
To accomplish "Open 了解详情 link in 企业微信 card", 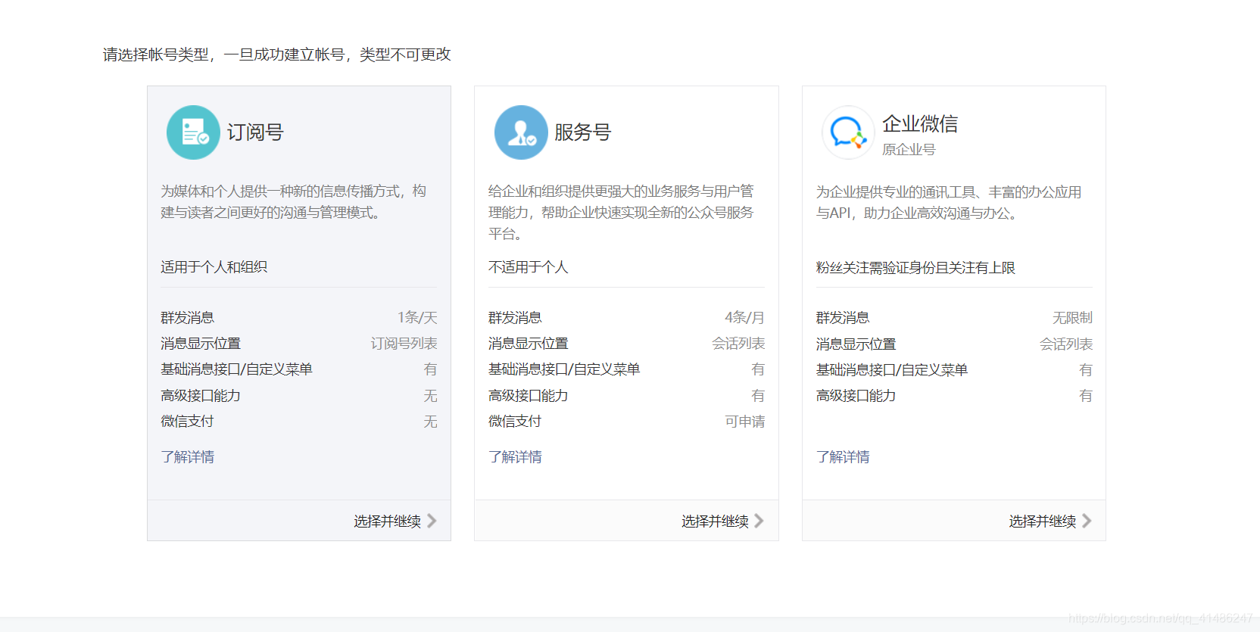I will pyautogui.click(x=843, y=457).
